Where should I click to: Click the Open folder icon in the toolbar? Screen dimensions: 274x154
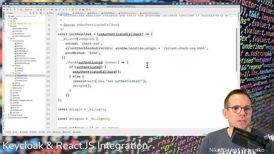point(4,9)
